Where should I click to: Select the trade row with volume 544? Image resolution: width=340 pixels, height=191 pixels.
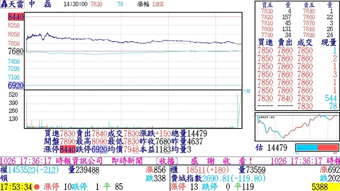(297, 98)
